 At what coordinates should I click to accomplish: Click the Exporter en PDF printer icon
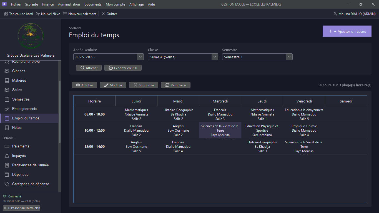click(x=111, y=68)
